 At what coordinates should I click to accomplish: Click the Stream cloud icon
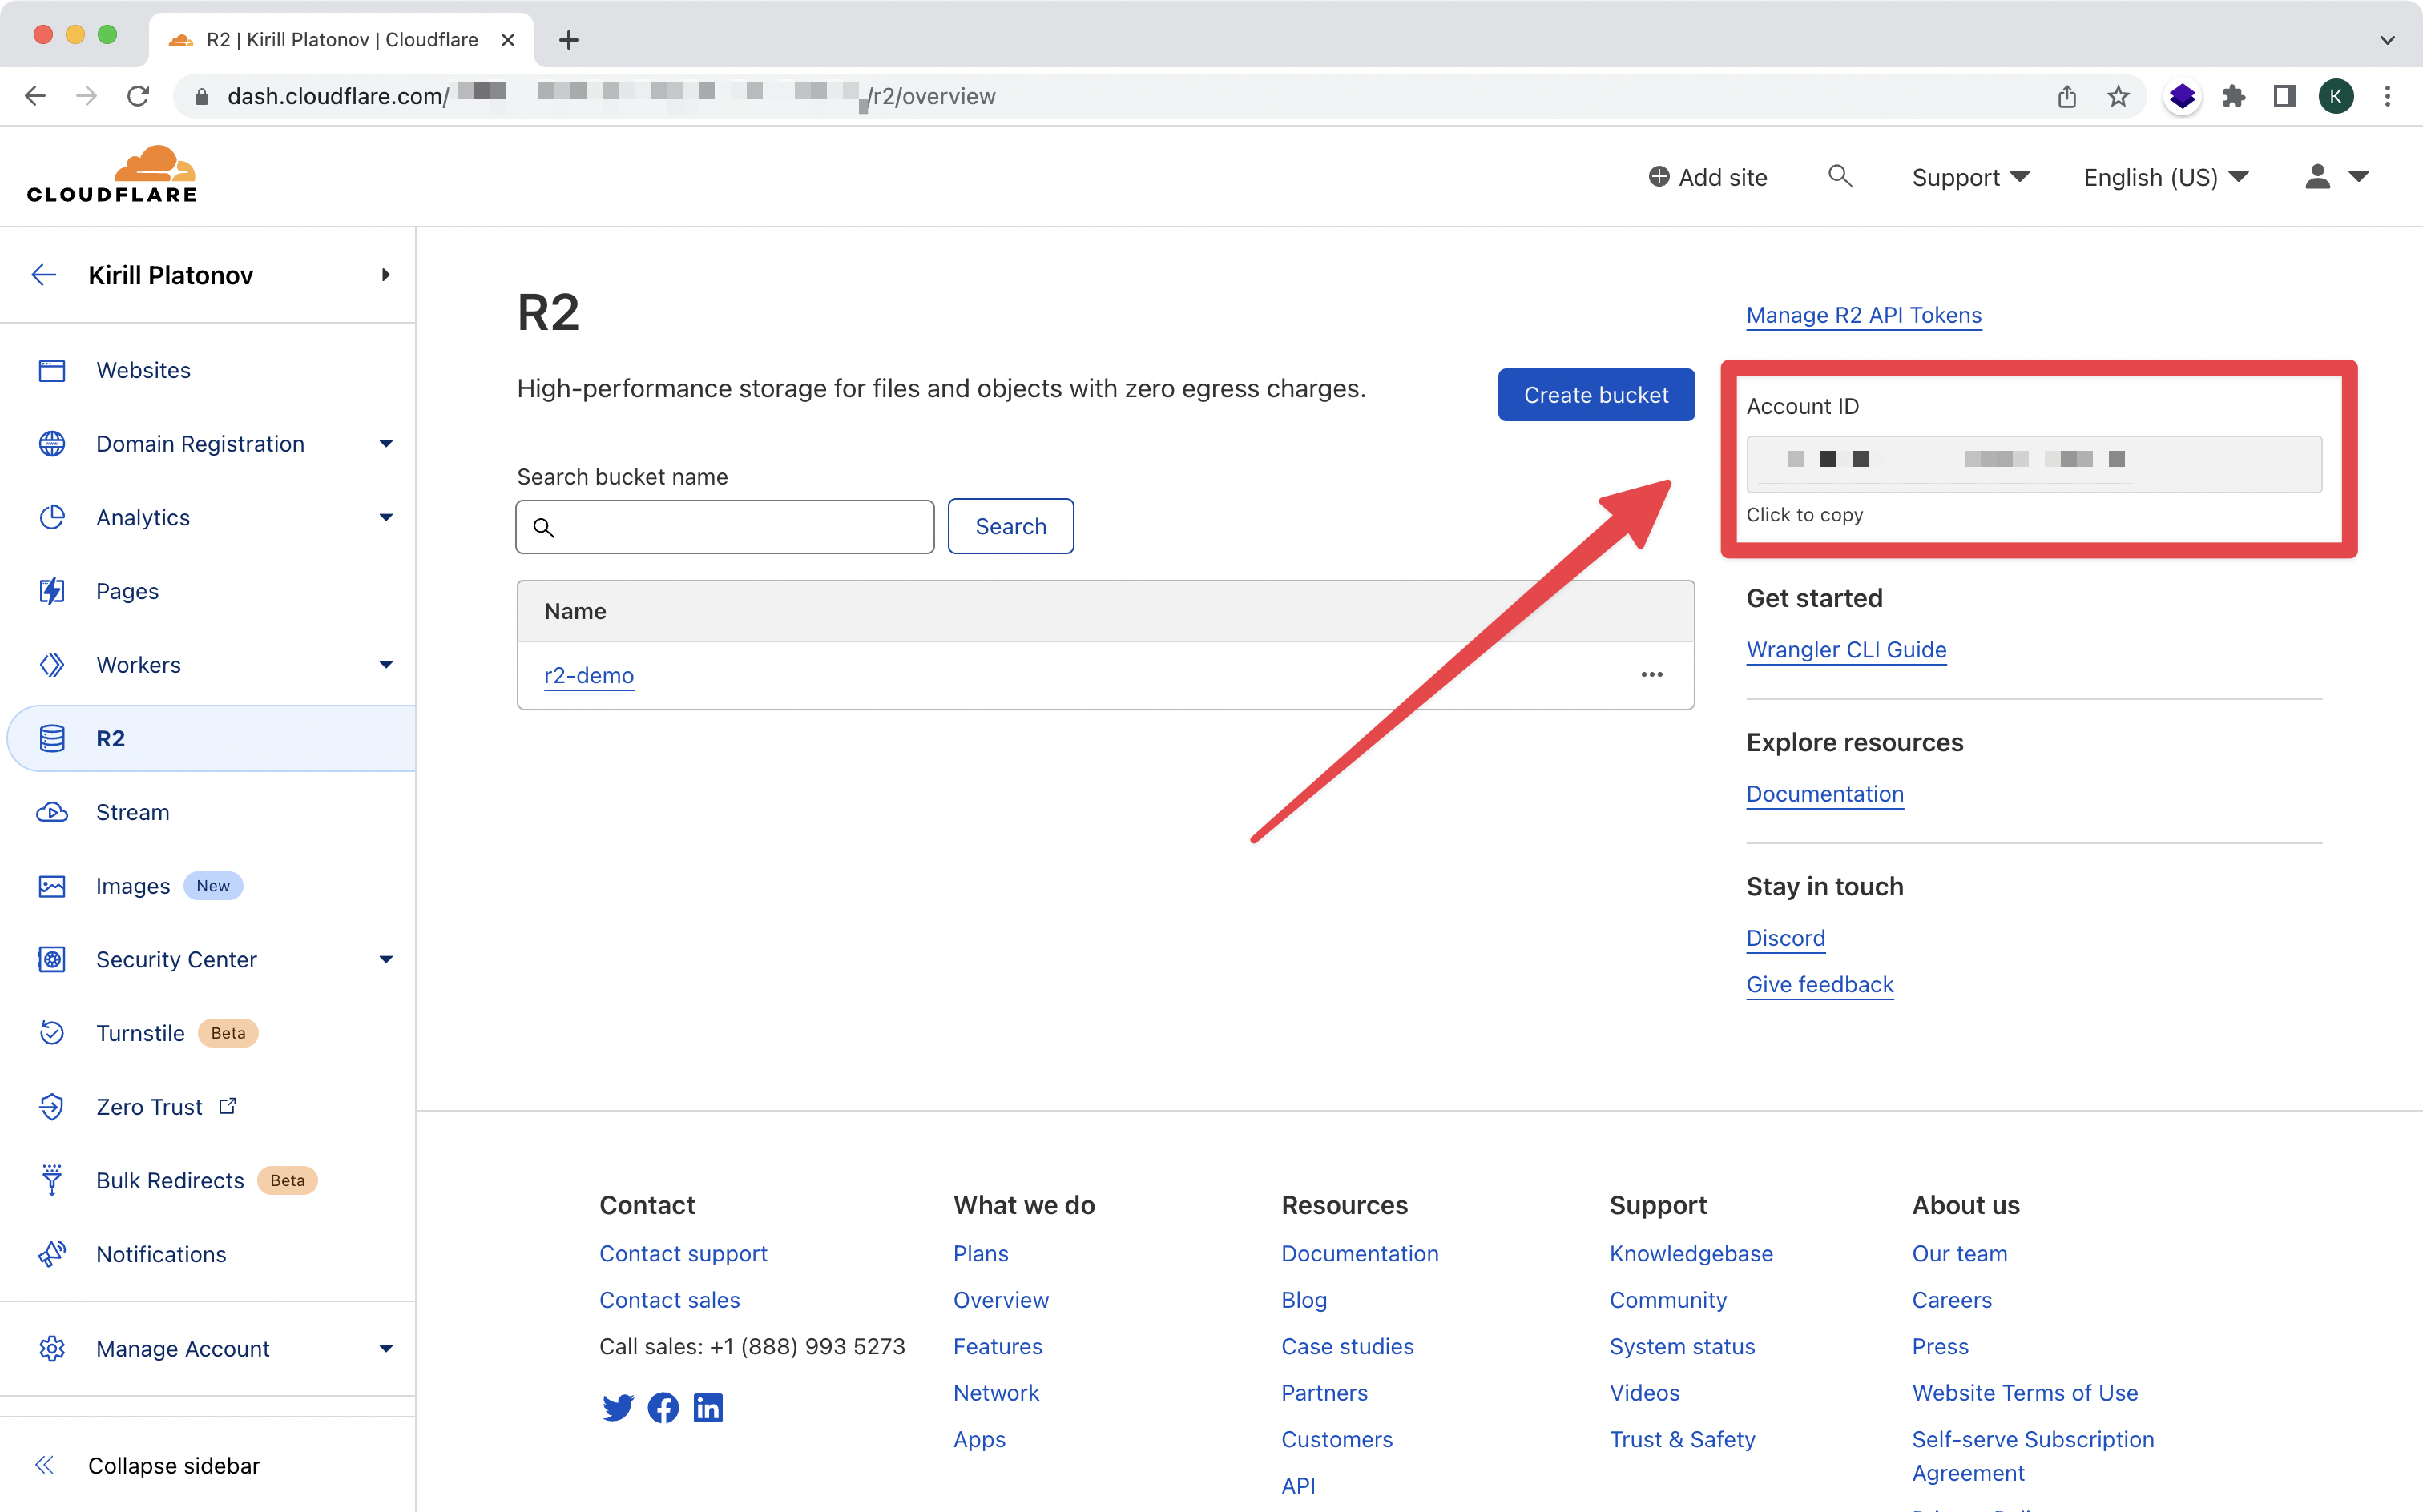point(52,812)
